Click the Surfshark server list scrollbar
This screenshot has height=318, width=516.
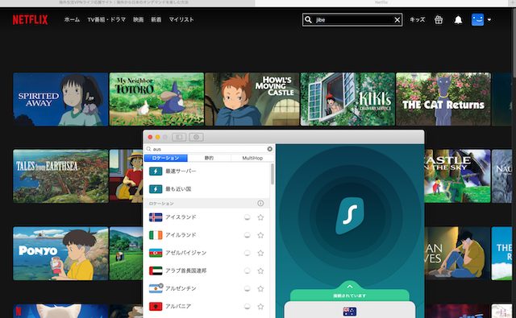point(273,174)
